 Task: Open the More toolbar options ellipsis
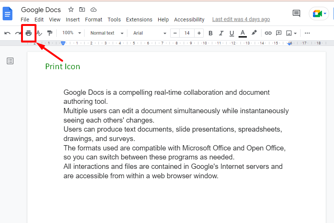click(307, 33)
